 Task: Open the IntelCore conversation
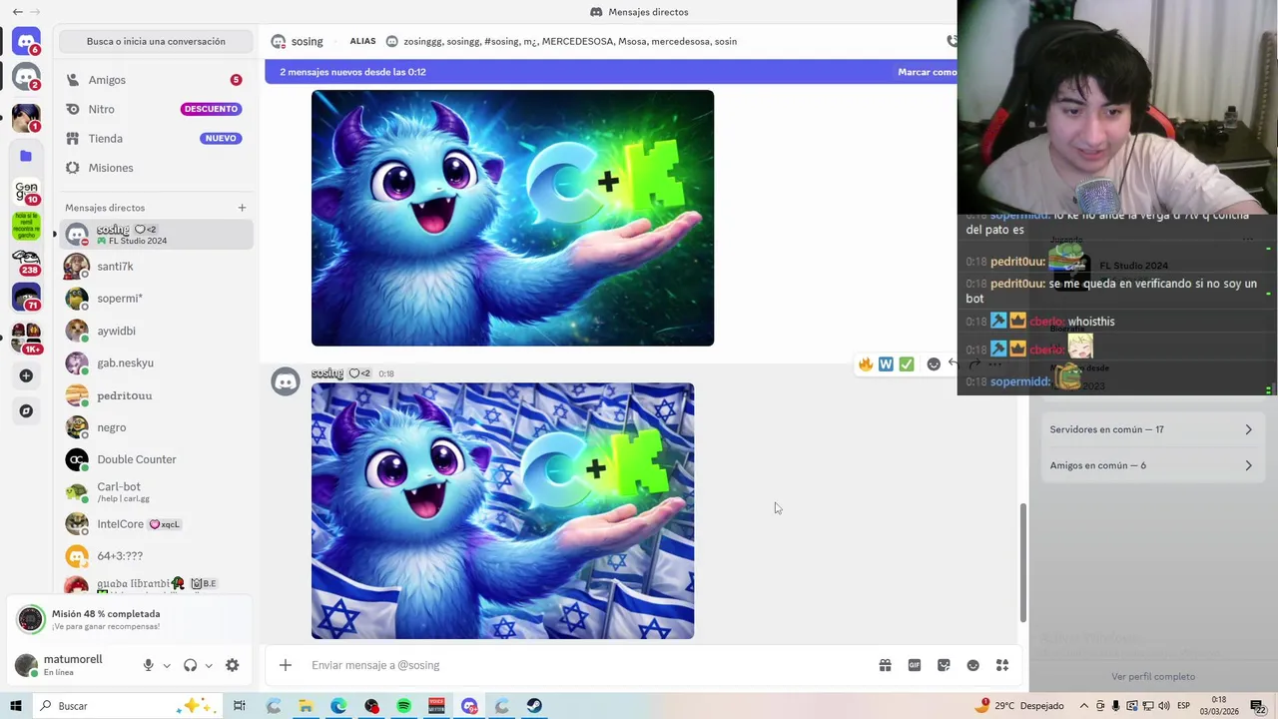156,523
